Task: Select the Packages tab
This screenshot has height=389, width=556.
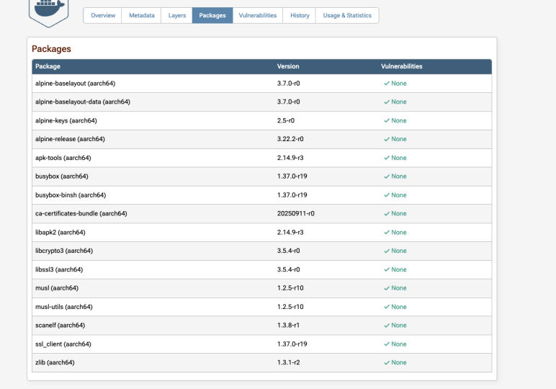Action: pos(212,16)
